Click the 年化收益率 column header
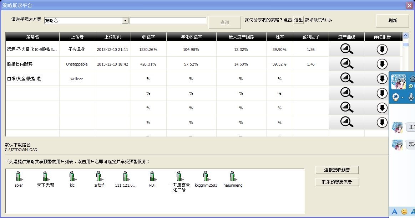 pos(191,37)
